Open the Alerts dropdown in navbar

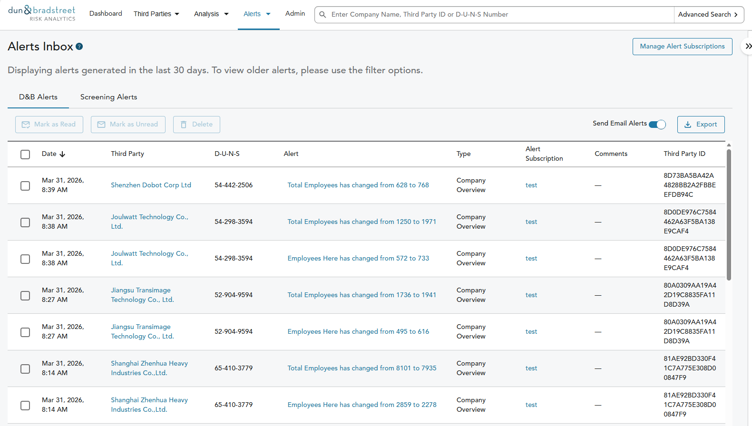pyautogui.click(x=257, y=14)
